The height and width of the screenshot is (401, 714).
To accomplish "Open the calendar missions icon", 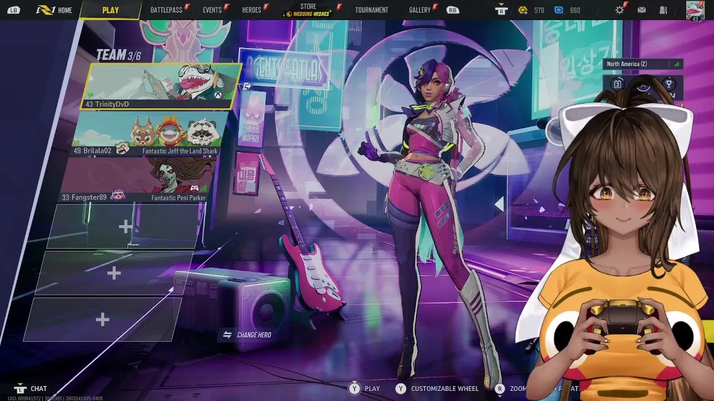I will click(x=617, y=84).
